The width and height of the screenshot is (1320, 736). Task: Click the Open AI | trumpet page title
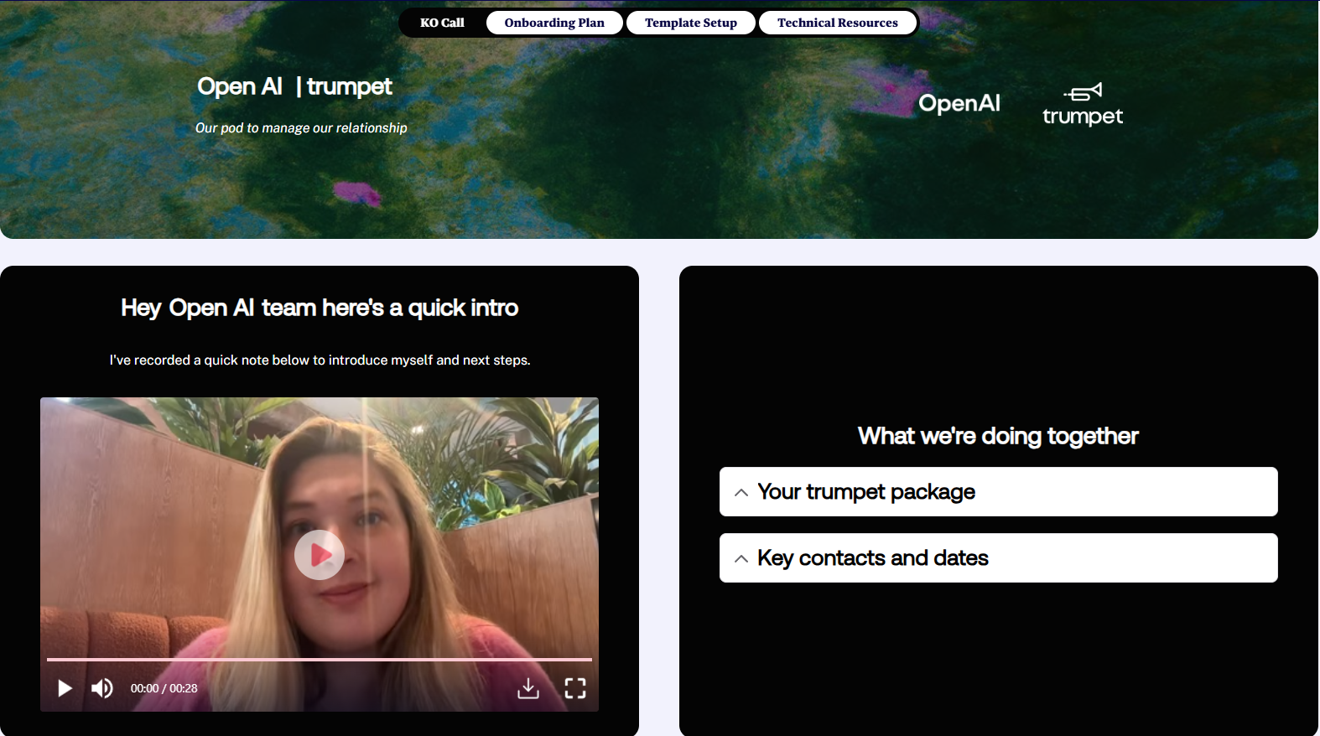click(294, 86)
